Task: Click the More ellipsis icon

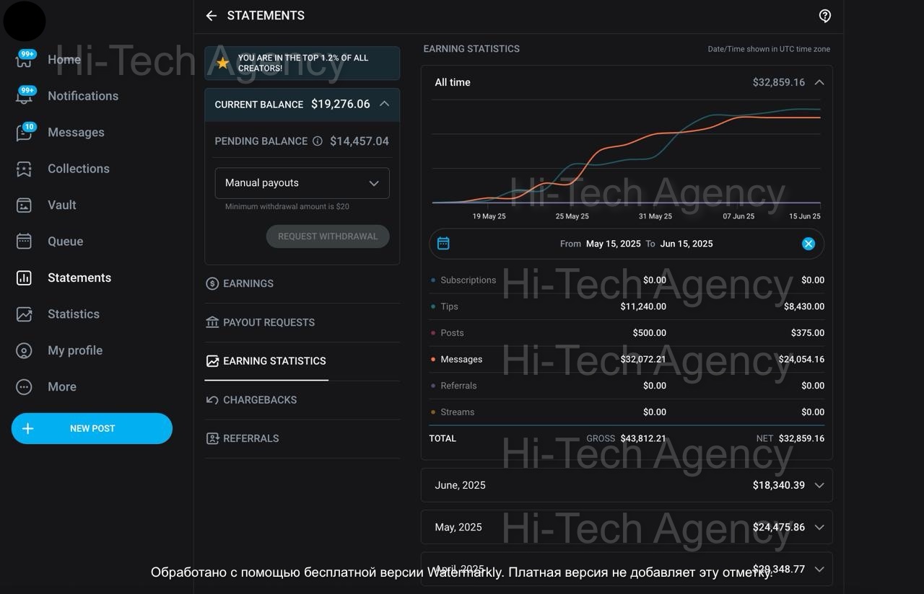Action: (24, 387)
